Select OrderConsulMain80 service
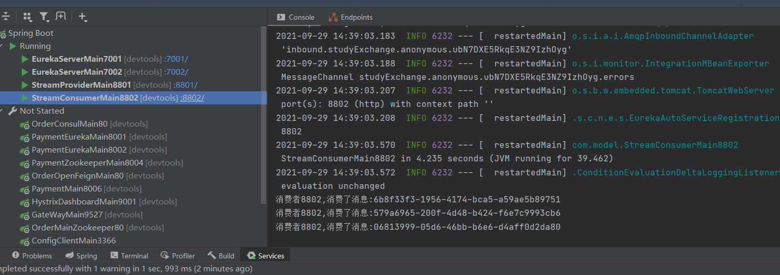Viewport: 780px width, 275px height. 70,124
